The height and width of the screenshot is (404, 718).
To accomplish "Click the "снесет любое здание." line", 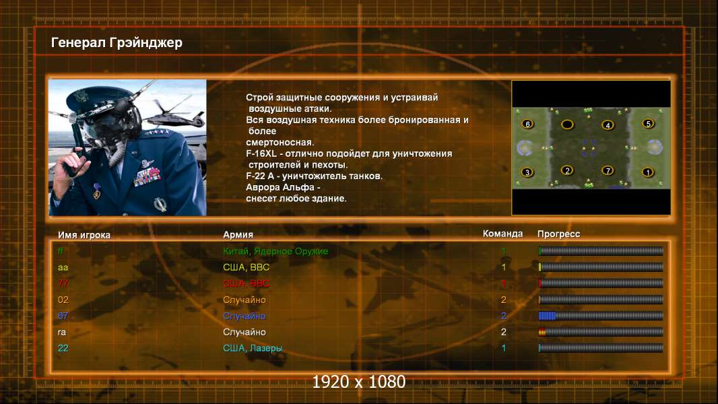I will (296, 199).
